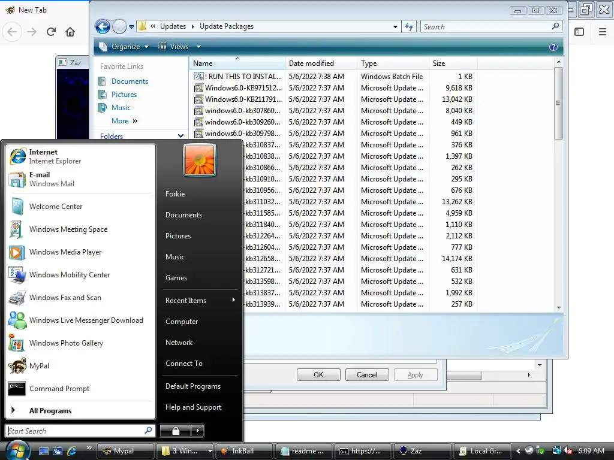Image resolution: width=614 pixels, height=460 pixels.
Task: Open MyPal browser from Start menu
Action: [x=80, y=366]
